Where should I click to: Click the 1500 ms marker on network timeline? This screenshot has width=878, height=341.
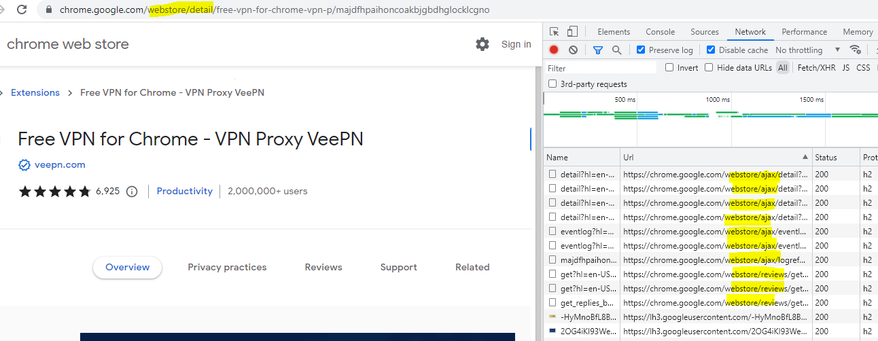(811, 99)
